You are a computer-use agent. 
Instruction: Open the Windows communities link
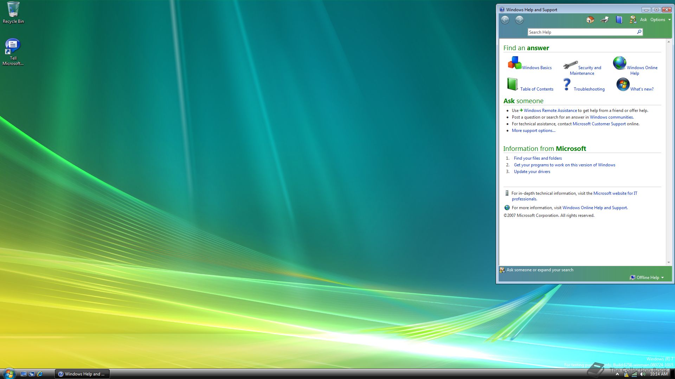pos(612,117)
